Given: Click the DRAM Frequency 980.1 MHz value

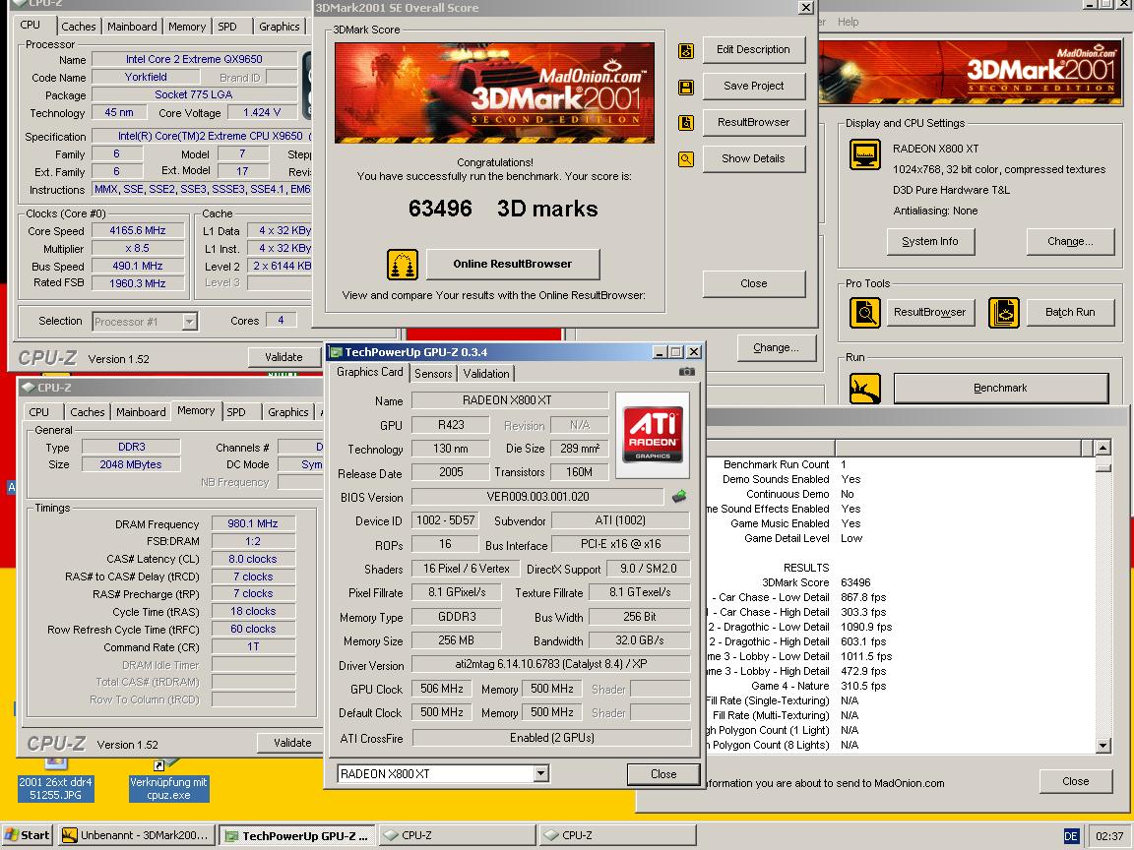Looking at the screenshot, I should pyautogui.click(x=252, y=524).
